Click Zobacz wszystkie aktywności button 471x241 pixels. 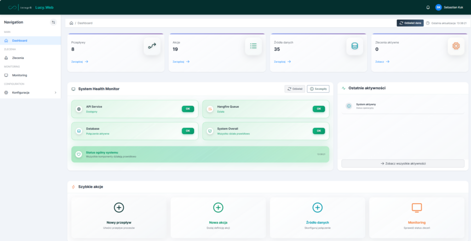pyautogui.click(x=403, y=163)
